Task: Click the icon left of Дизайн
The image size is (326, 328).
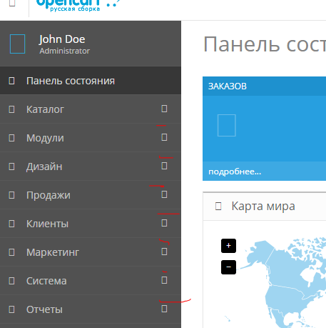Action: (x=11, y=167)
